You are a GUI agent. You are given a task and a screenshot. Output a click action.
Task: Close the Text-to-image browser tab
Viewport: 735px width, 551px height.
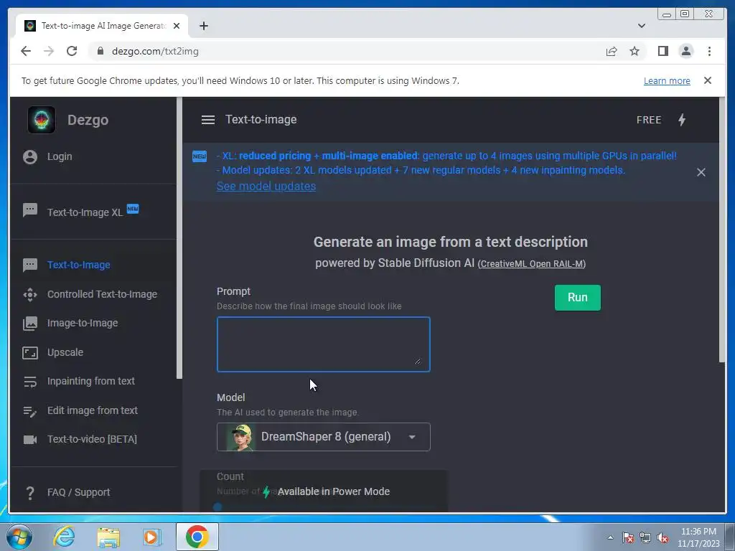[x=177, y=26]
